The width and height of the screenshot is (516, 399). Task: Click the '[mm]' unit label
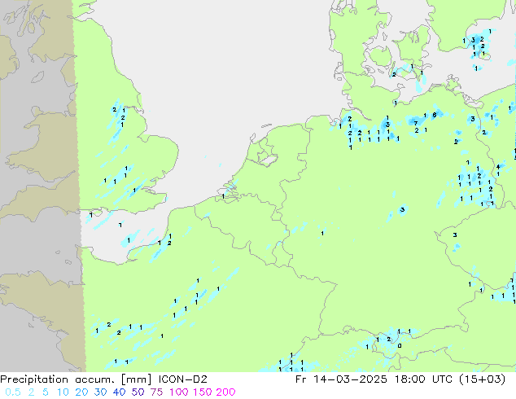pyautogui.click(x=137, y=379)
